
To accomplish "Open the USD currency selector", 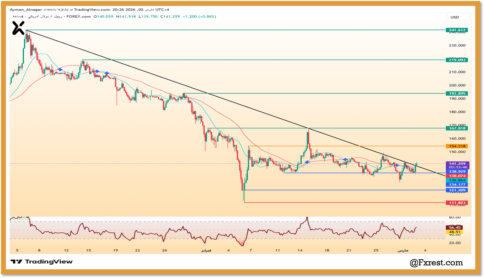I will click(458, 17).
